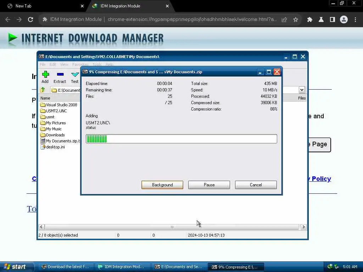
Task: Go up one folder level in 7-Zip
Action: (43, 90)
